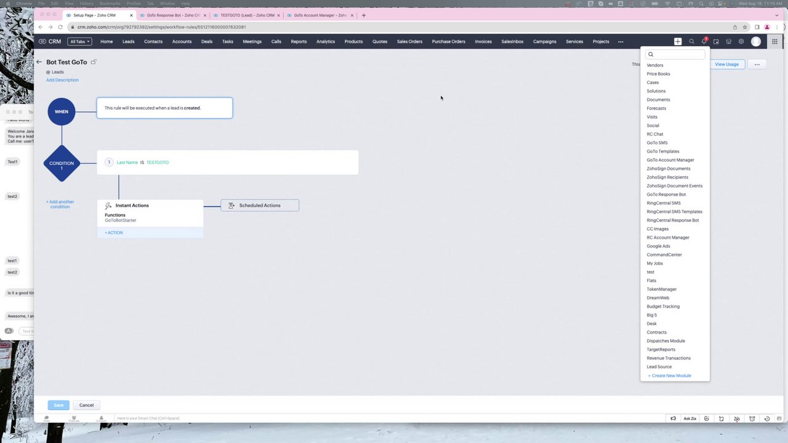Open global search magnifier icon
788x443 pixels.
pos(691,41)
